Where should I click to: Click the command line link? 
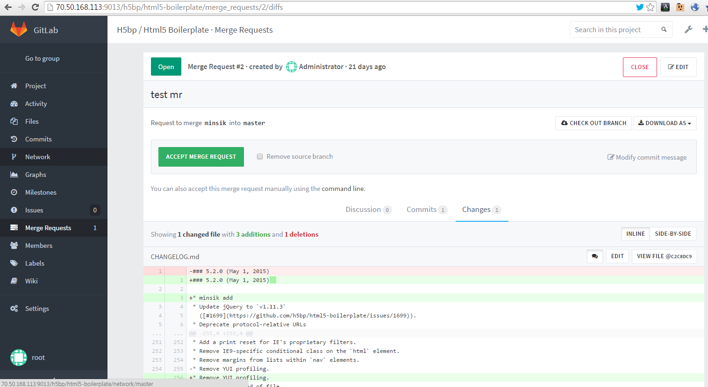tap(343, 189)
